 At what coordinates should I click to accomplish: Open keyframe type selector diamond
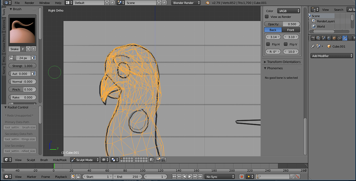click(x=250, y=176)
